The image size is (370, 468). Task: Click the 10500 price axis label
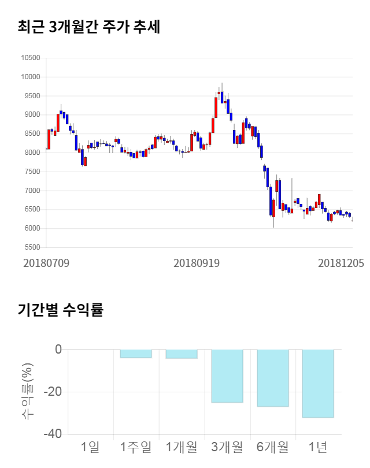tap(29, 58)
